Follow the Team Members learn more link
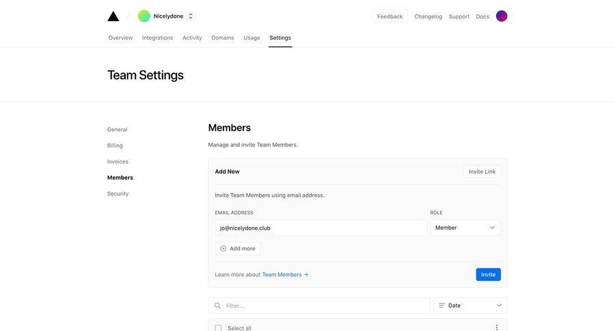Image resolution: width=615 pixels, height=331 pixels. tap(285, 275)
